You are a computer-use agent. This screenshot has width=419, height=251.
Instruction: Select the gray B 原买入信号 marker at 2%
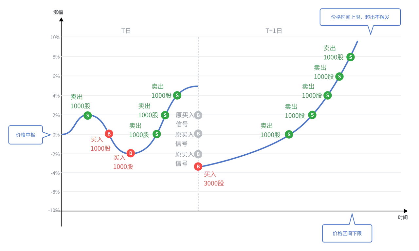click(198, 115)
